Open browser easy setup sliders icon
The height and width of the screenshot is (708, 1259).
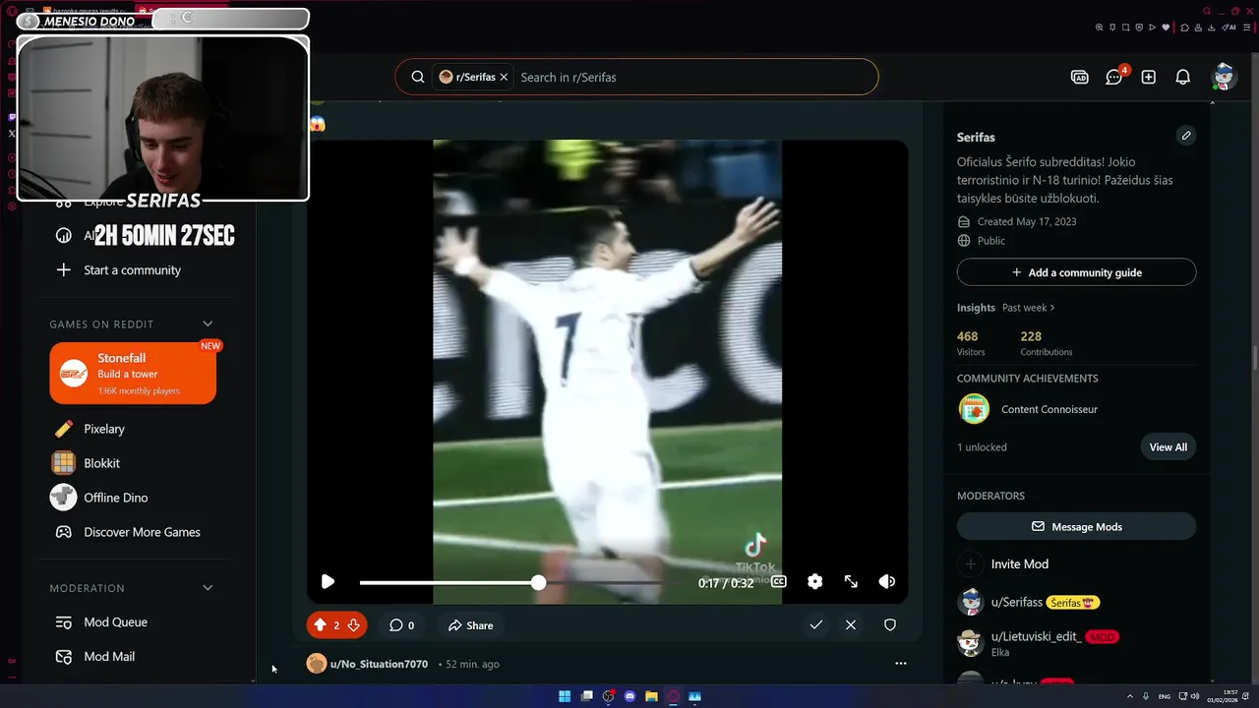(x=1247, y=28)
